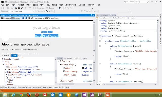This screenshot has height=97, width=162.
Task: Click the Page Inspector back navigation arrow
Action: [23, 18]
